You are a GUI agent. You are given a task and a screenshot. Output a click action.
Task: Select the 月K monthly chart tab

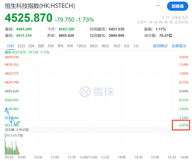pyautogui.click(x=51, y=46)
